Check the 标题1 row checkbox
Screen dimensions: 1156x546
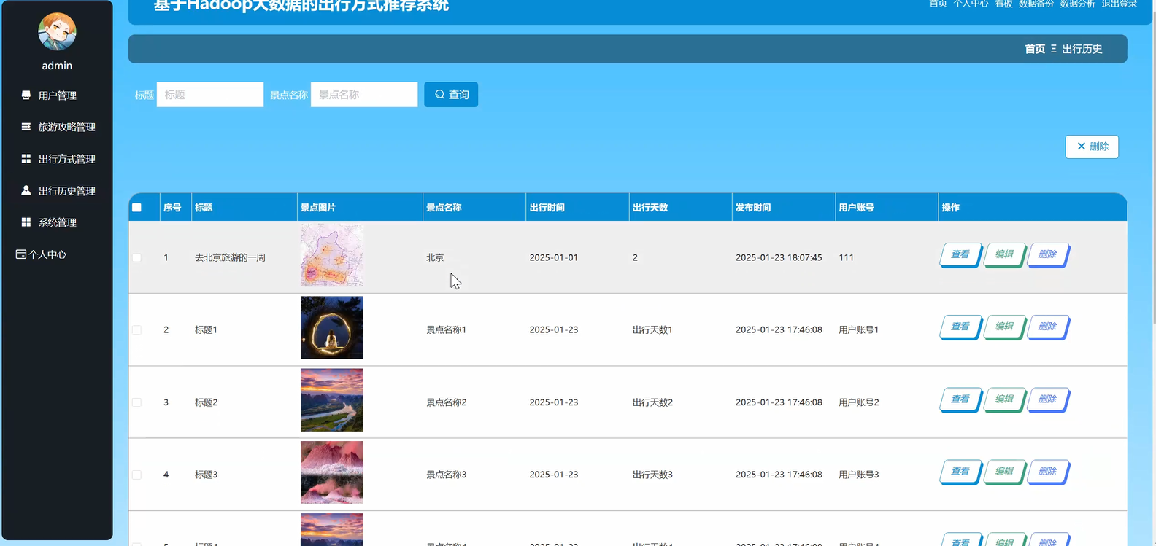136,330
